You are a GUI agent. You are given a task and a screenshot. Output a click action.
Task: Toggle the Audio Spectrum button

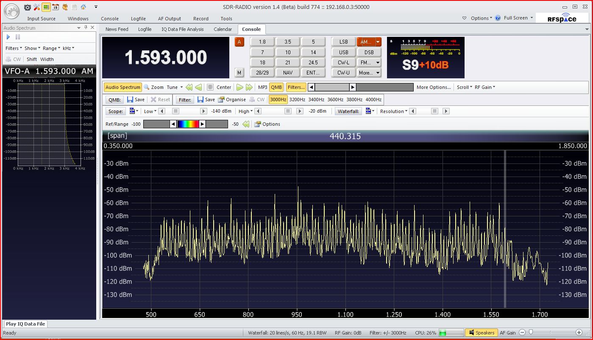point(123,87)
